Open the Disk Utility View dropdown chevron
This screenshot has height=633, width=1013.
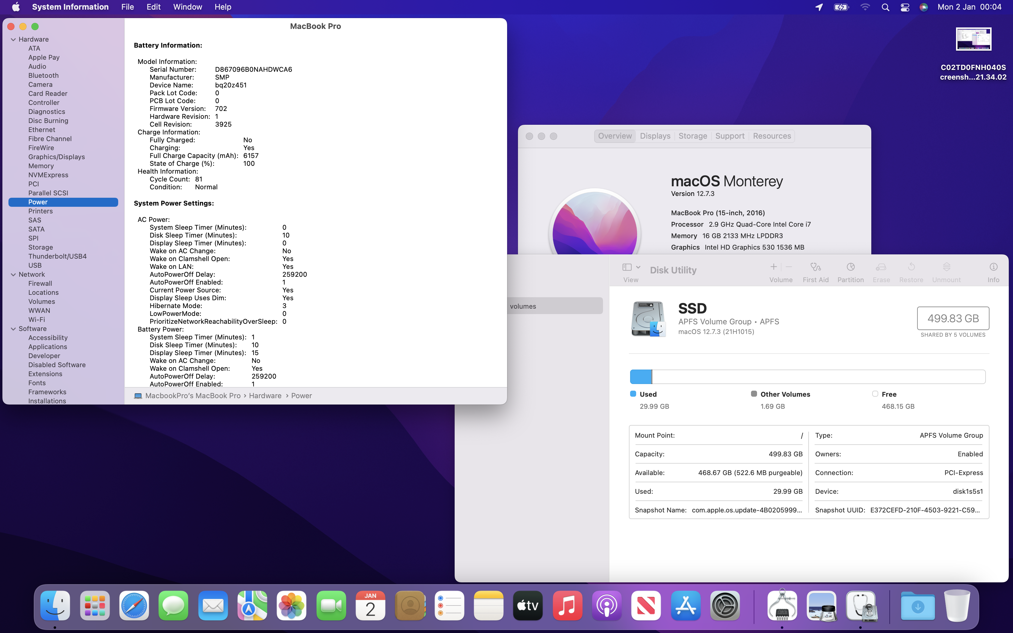[638, 267]
